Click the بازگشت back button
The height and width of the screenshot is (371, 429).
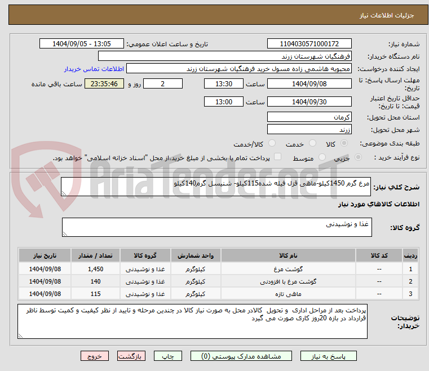(131, 356)
